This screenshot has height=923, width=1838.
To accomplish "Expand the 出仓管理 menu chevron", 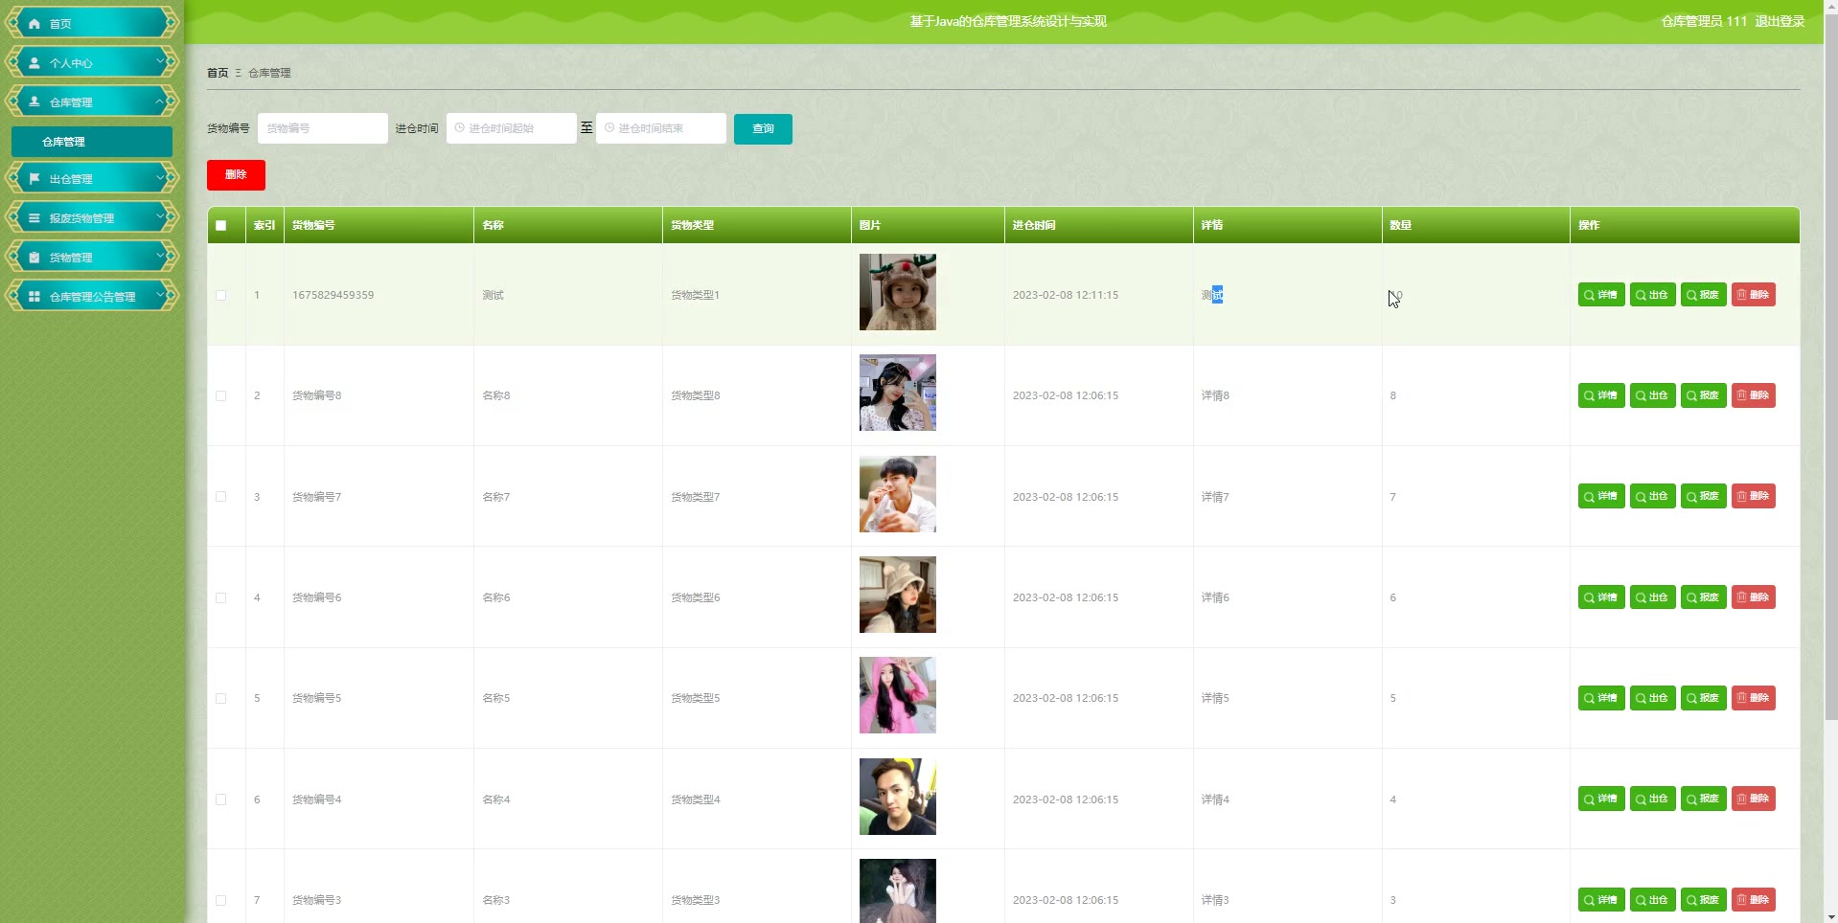I will tap(160, 178).
